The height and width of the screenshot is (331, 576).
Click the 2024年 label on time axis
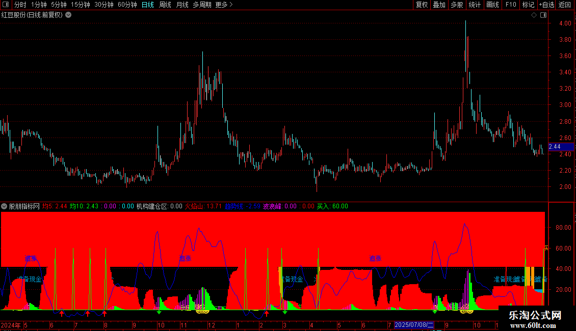coord(11,325)
